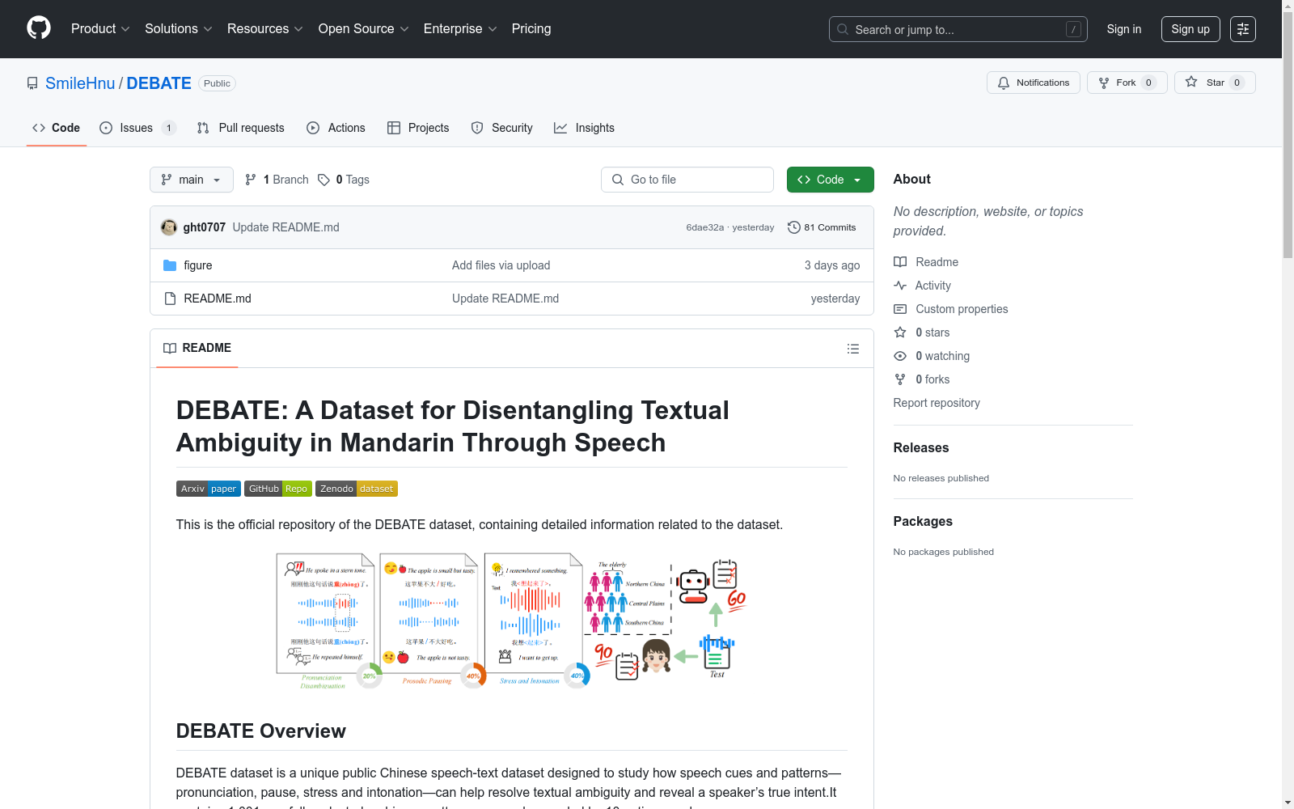This screenshot has width=1294, height=809.
Task: Fork the DEBATE repository
Action: coord(1127,83)
